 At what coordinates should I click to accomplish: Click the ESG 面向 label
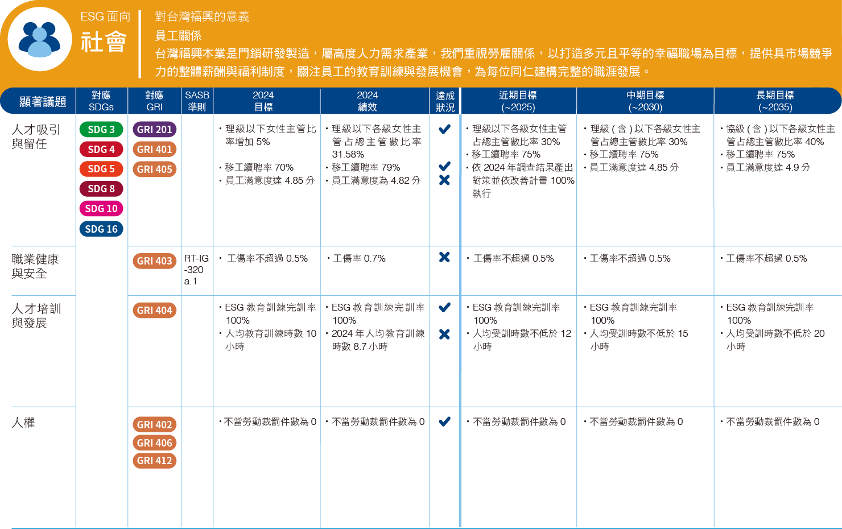(105, 16)
